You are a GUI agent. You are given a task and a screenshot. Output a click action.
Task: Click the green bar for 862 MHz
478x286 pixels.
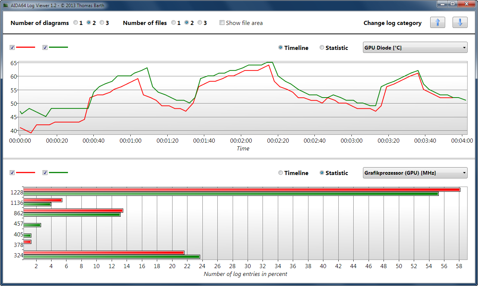(72, 214)
